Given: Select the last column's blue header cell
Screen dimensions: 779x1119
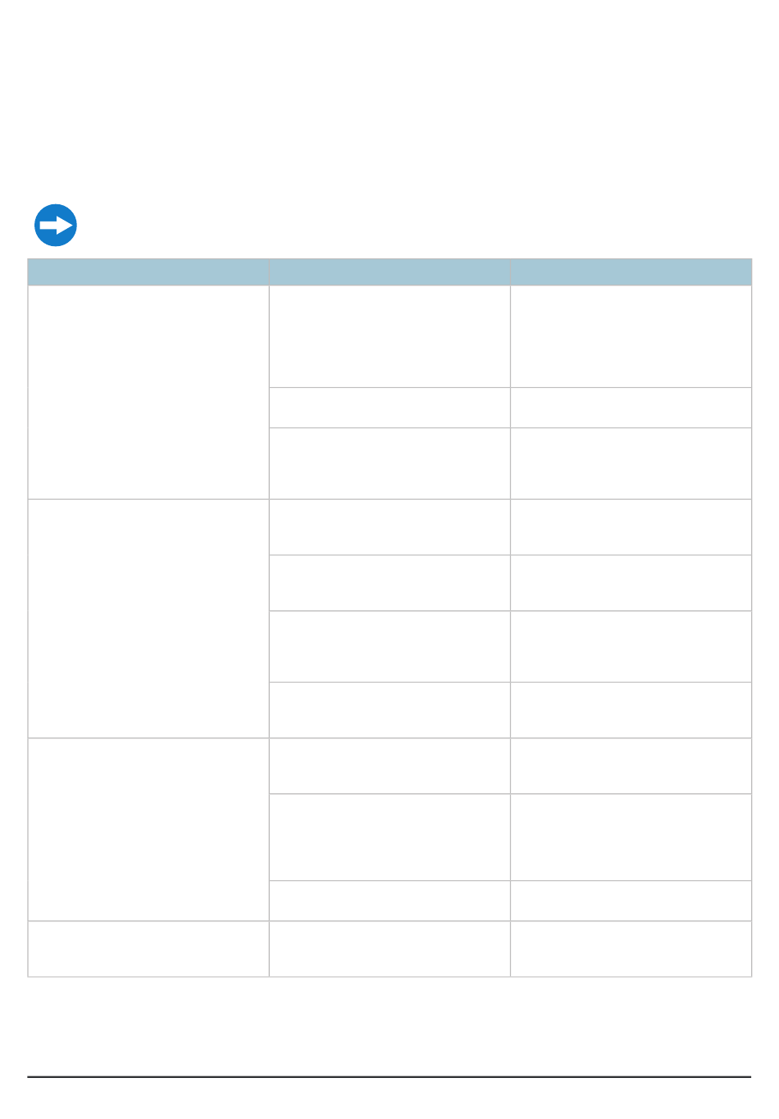Looking at the screenshot, I should 631,272.
